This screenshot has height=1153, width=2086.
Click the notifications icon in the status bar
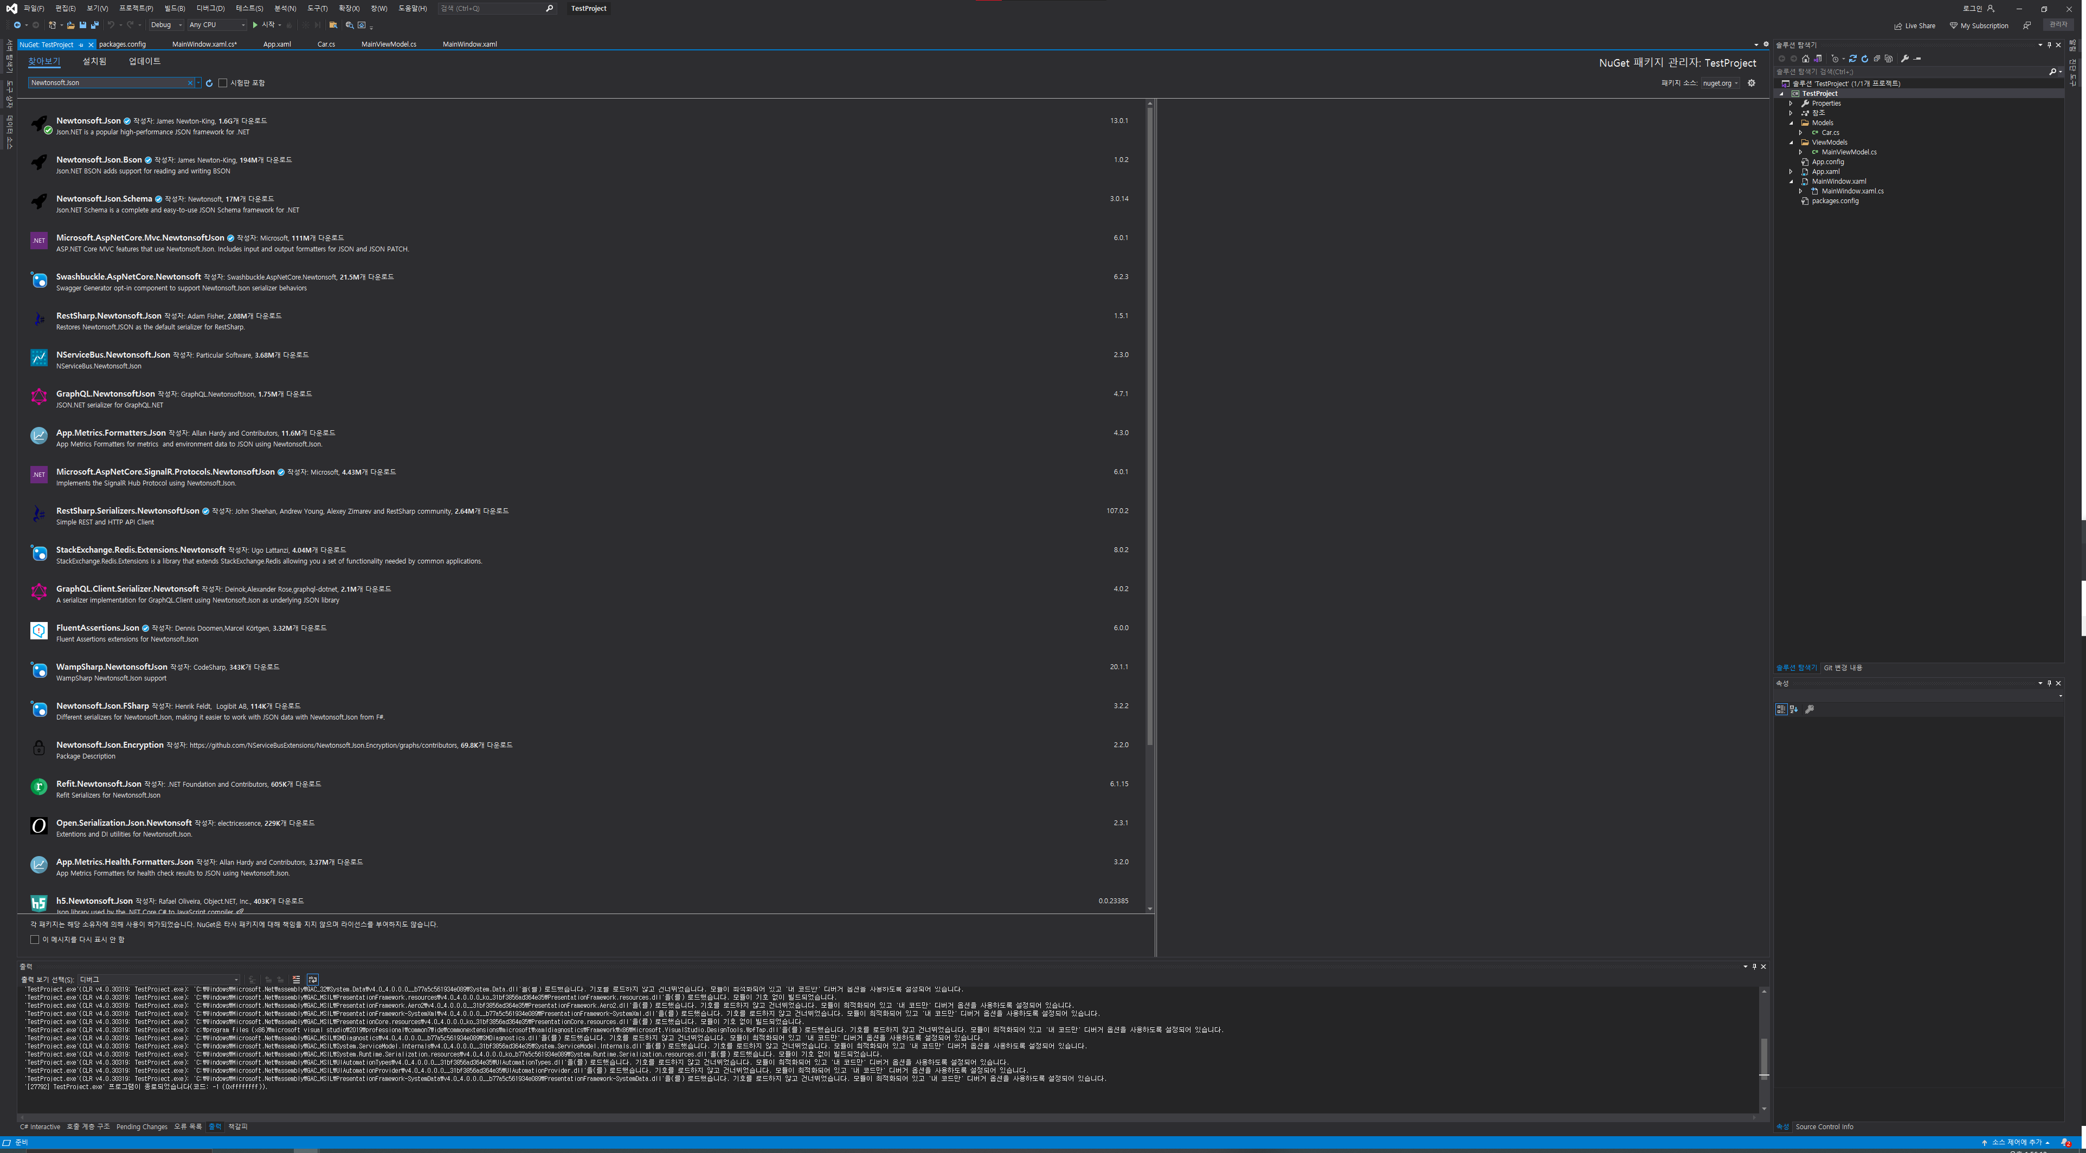[x=2066, y=1143]
